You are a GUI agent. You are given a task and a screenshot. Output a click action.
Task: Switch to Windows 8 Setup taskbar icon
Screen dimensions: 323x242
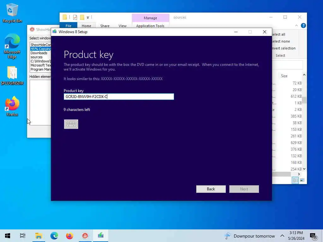[x=101, y=236]
